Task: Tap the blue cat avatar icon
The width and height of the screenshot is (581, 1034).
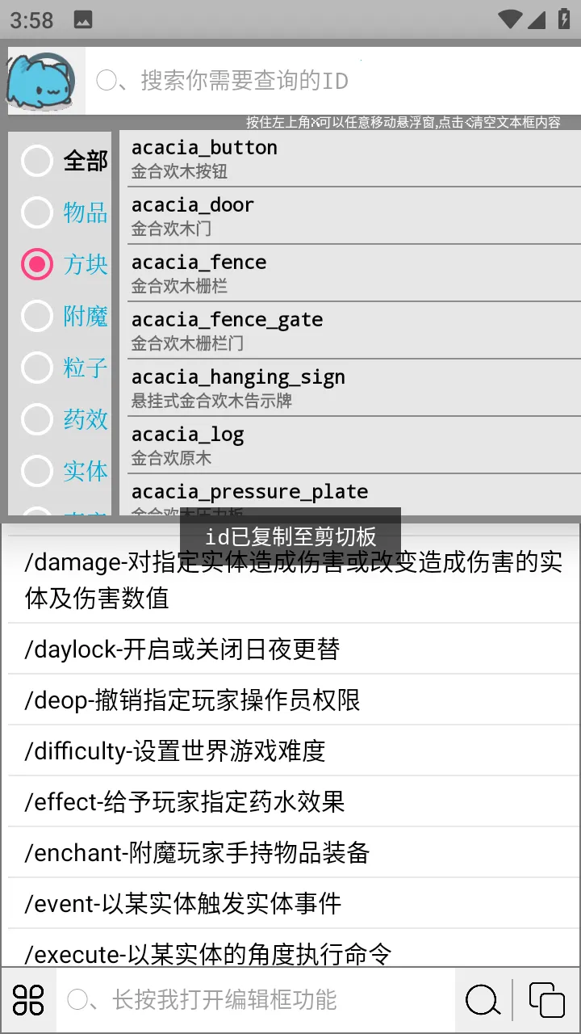Action: 42,81
